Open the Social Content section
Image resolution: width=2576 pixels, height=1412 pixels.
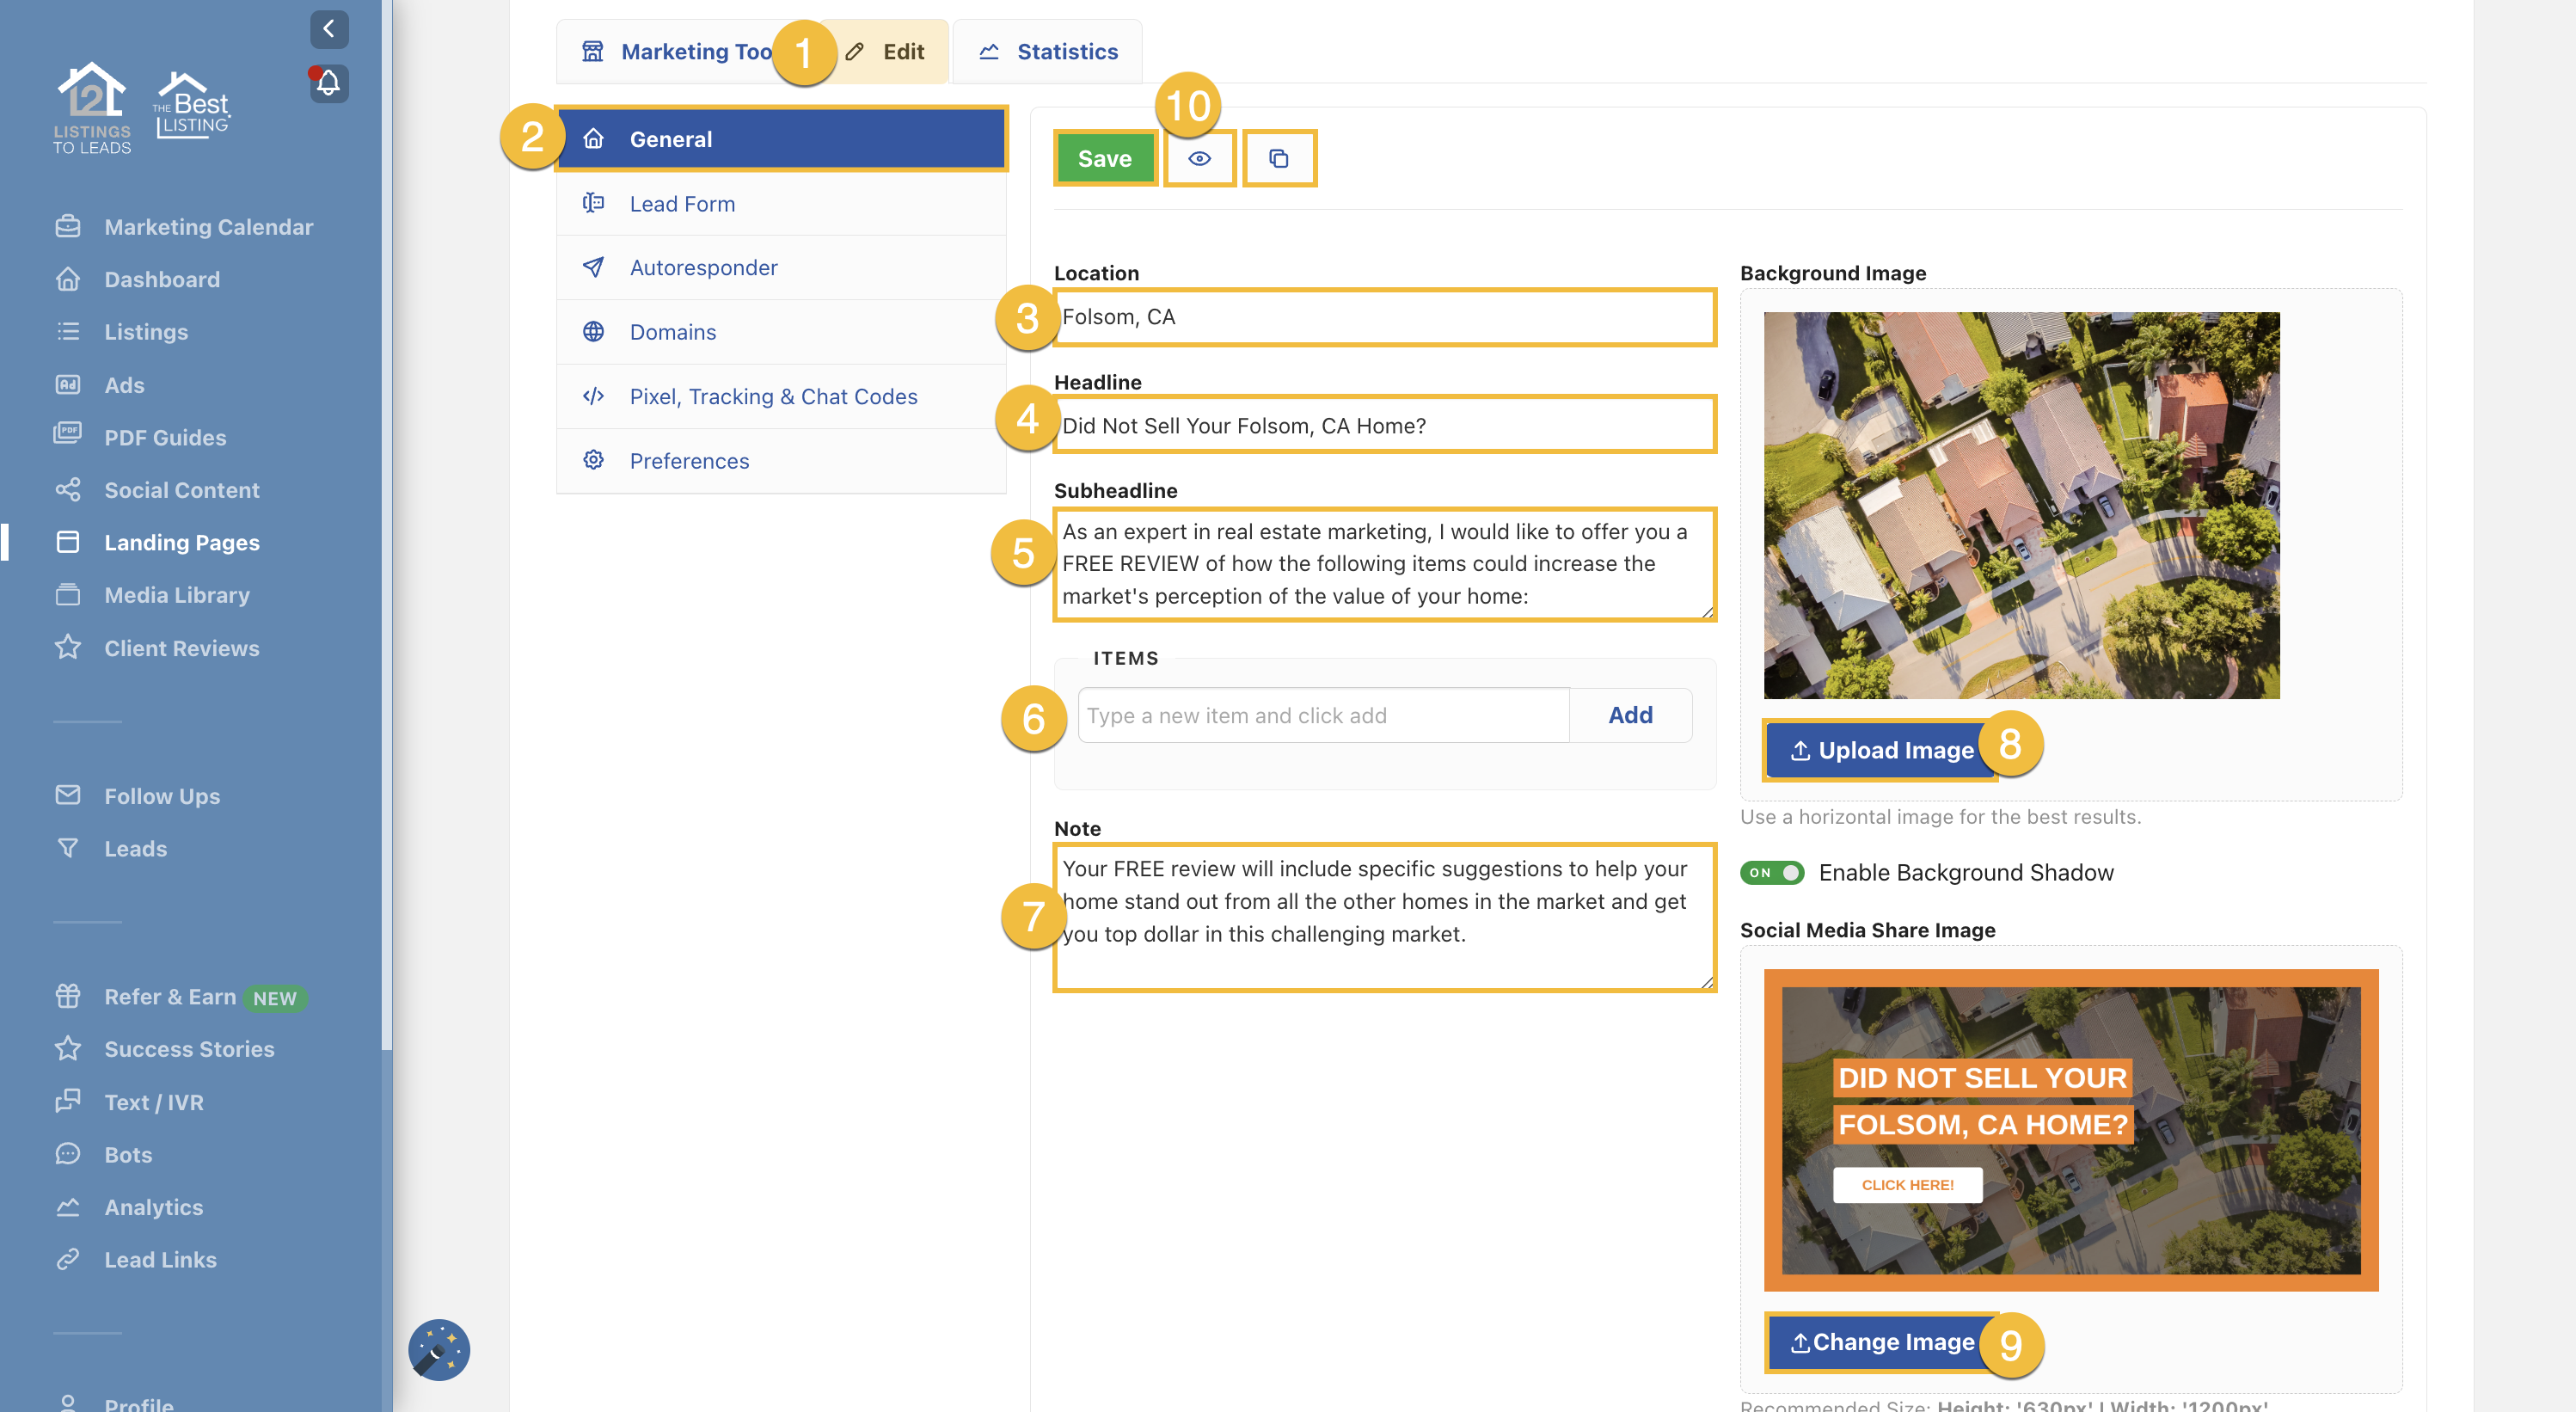click(181, 489)
